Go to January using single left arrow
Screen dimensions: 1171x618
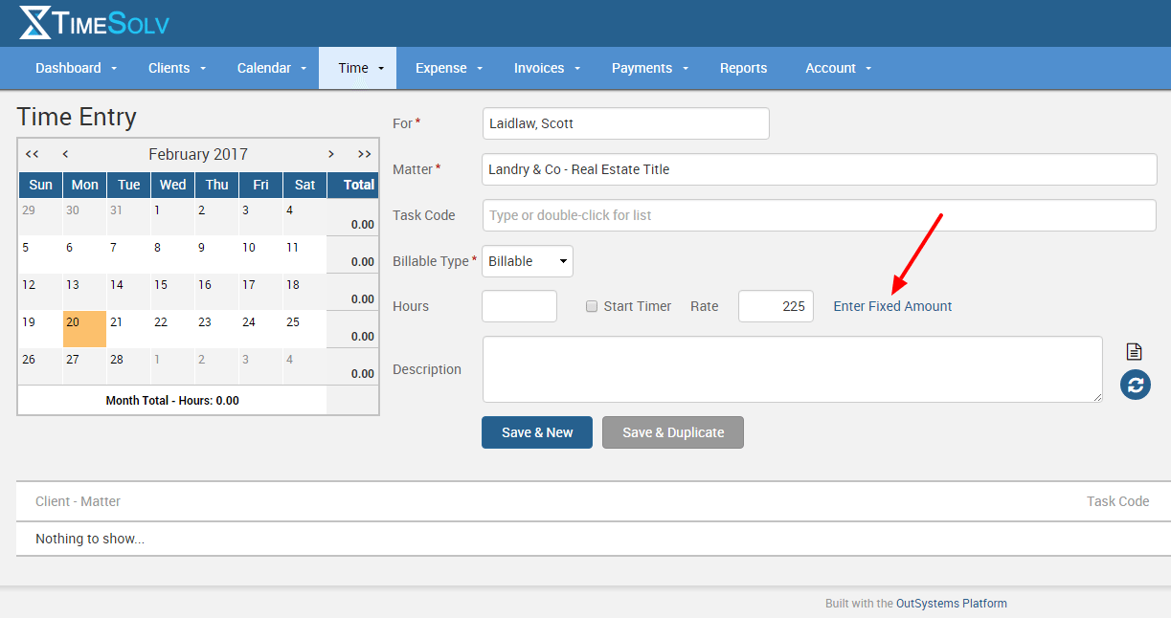point(64,153)
